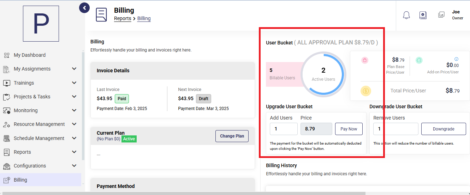Open the notifications bell icon
This screenshot has height=195, width=470.
[x=406, y=15]
